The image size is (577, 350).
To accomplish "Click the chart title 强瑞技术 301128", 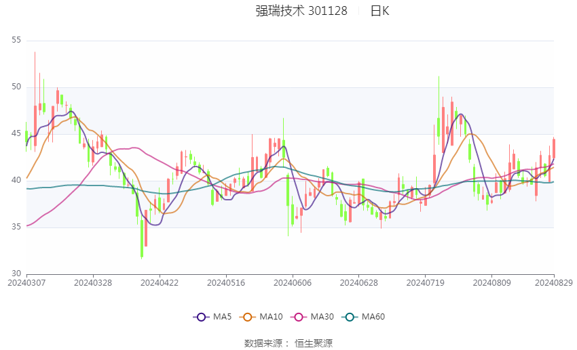I will click(301, 11).
